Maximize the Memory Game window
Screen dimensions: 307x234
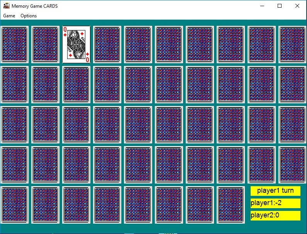point(280,6)
